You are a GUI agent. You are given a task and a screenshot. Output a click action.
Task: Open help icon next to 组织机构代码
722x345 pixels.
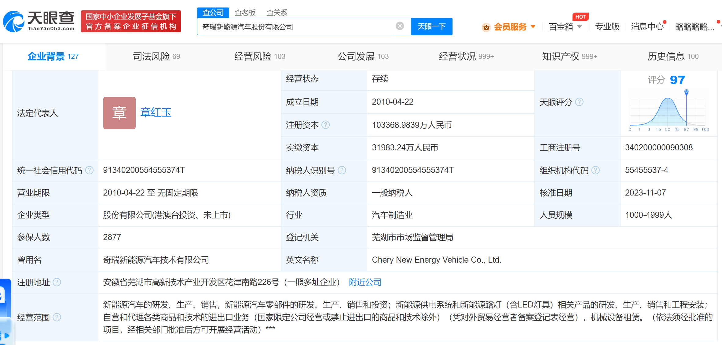coord(596,170)
